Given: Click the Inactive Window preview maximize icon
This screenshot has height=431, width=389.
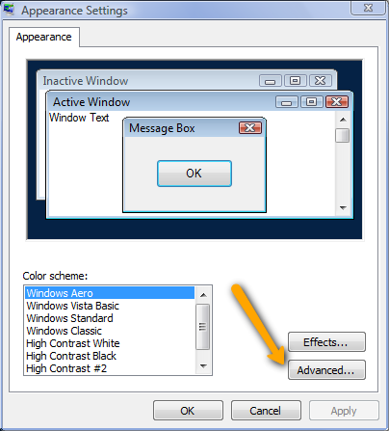Looking at the screenshot, I should point(295,81).
